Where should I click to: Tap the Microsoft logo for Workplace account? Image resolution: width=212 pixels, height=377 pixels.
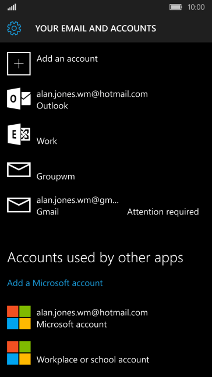[19, 353]
